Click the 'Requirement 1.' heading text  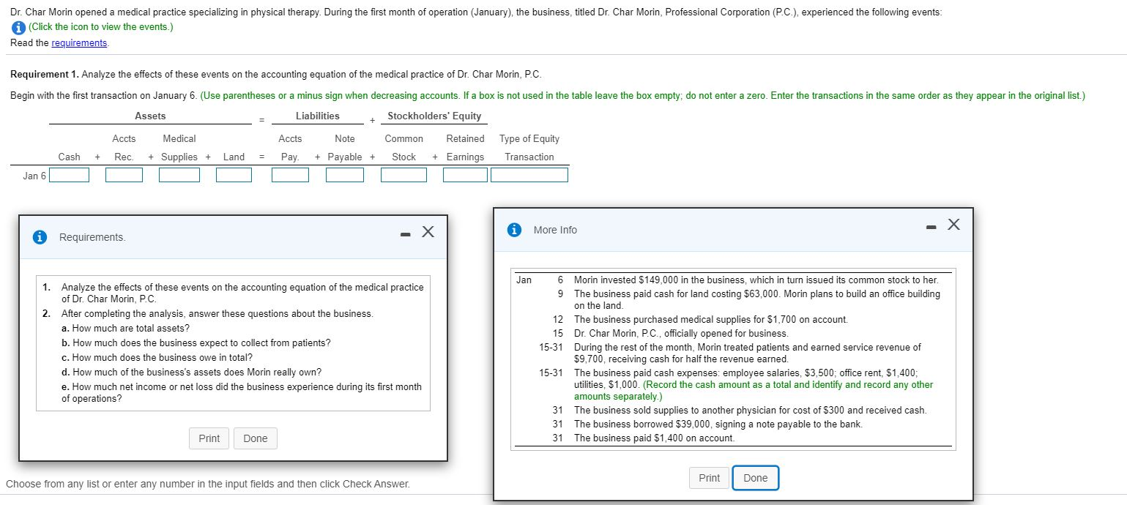pyautogui.click(x=44, y=75)
